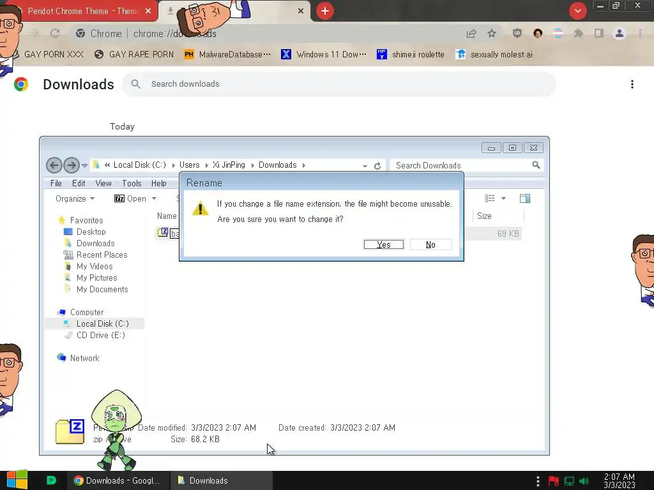Select Network in navigation pane
Image resolution: width=654 pixels, height=490 pixels.
tap(85, 358)
